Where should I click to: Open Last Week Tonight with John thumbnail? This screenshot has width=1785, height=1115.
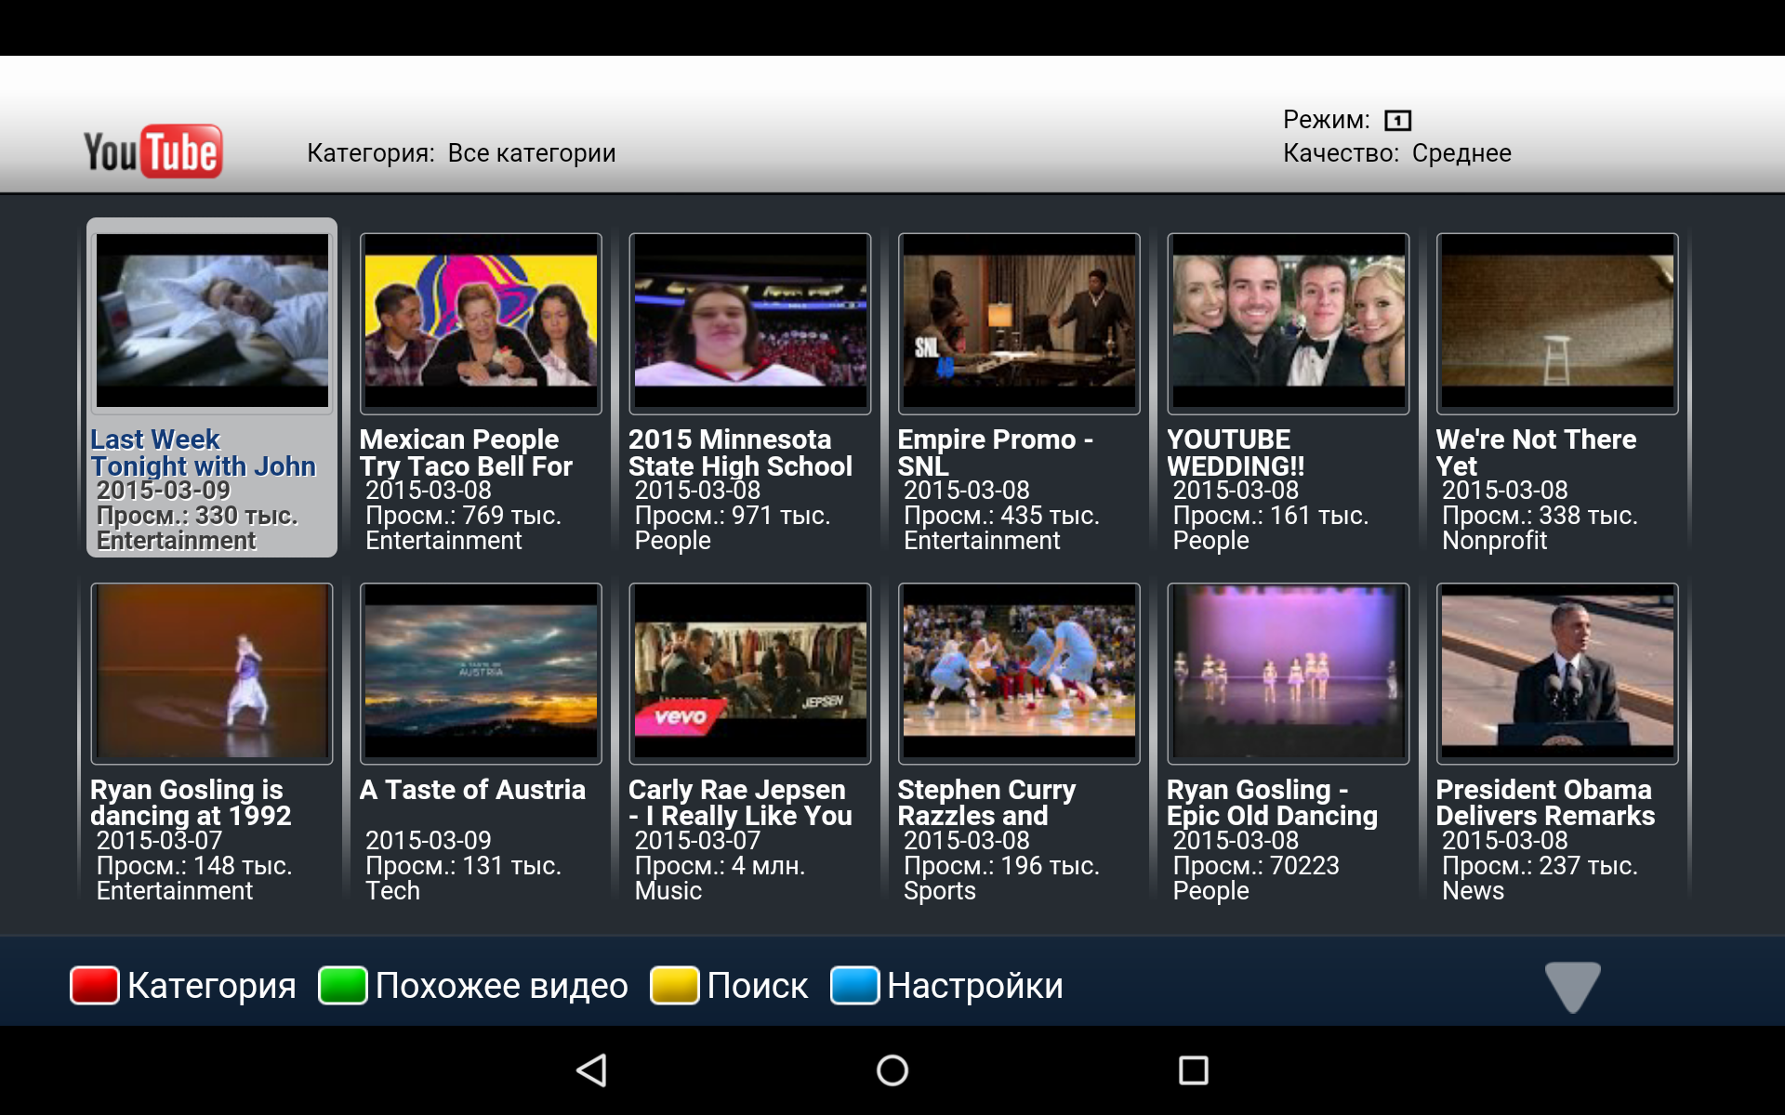212,321
